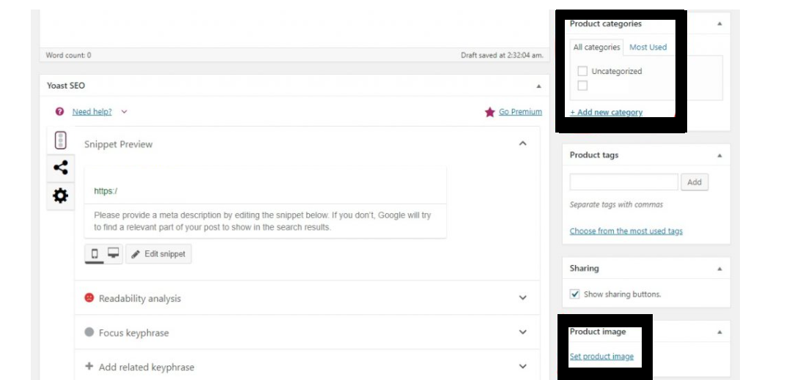Expand the Readability analysis section

coord(522,297)
